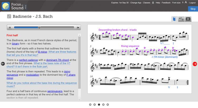198x108 pixels.
Task: Select the fifth page dot
Action: (x=108, y=105)
